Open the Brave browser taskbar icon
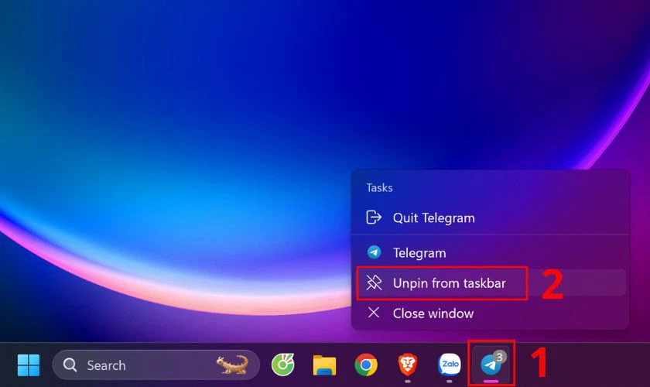650x387 pixels. (408, 365)
